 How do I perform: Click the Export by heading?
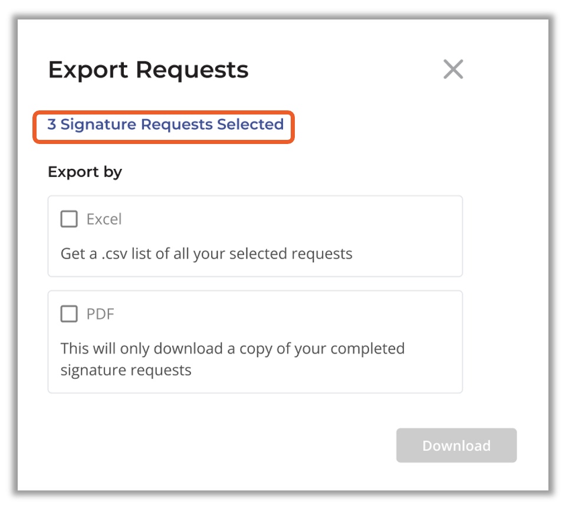(x=85, y=172)
